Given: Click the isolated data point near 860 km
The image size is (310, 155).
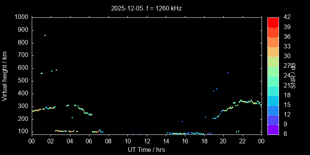Looking at the screenshot, I should coord(45,35).
